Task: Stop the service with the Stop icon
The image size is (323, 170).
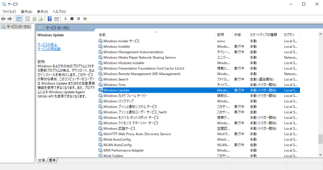Action: pyautogui.click(x=72, y=19)
